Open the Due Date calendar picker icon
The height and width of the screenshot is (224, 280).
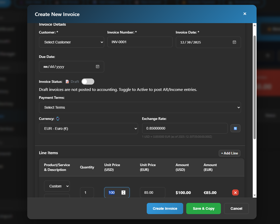(x=97, y=67)
